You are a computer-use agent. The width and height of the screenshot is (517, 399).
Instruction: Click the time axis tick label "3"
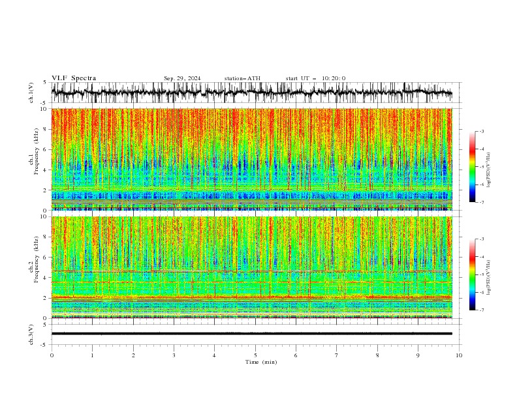point(174,355)
